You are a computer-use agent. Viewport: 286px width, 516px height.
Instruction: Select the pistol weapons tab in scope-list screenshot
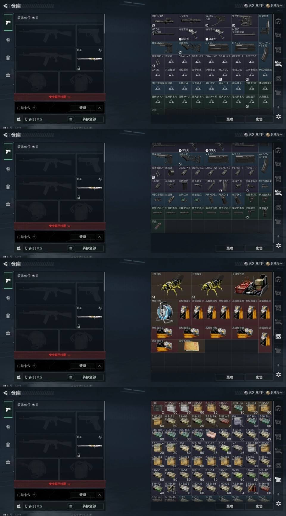8,23
